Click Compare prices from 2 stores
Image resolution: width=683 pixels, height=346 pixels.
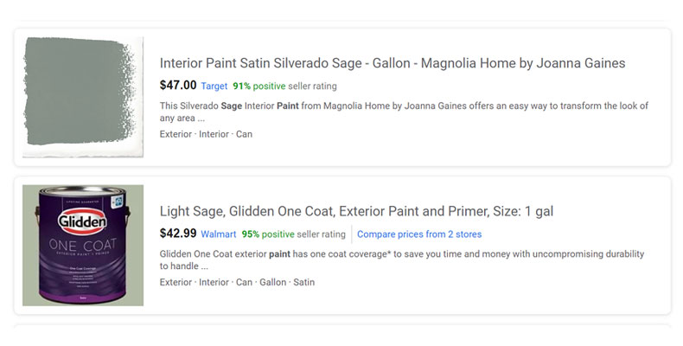pos(419,234)
